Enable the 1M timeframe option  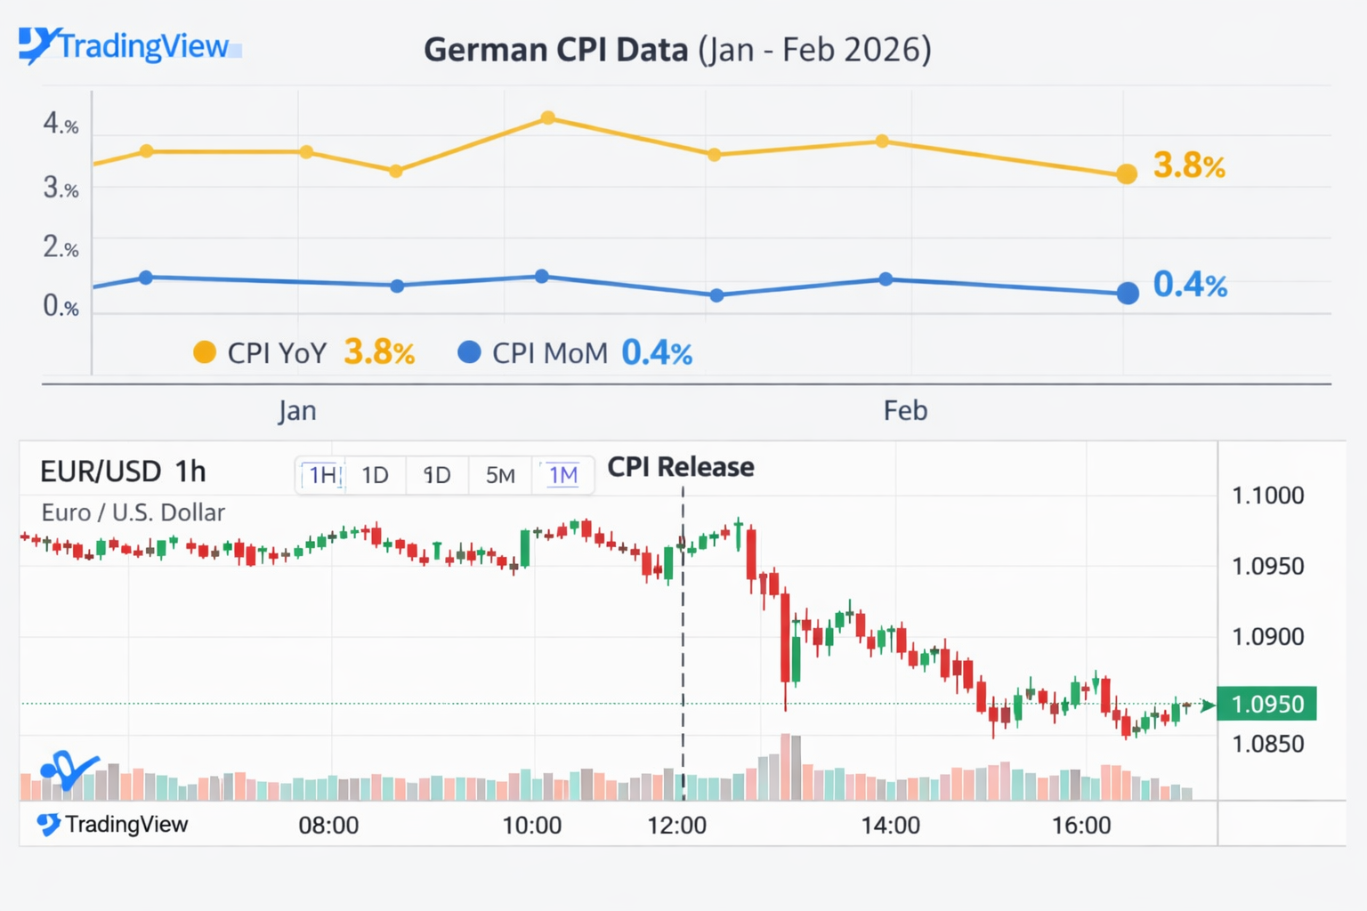tap(563, 475)
